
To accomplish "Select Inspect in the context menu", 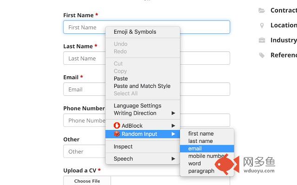I will (x=123, y=147).
